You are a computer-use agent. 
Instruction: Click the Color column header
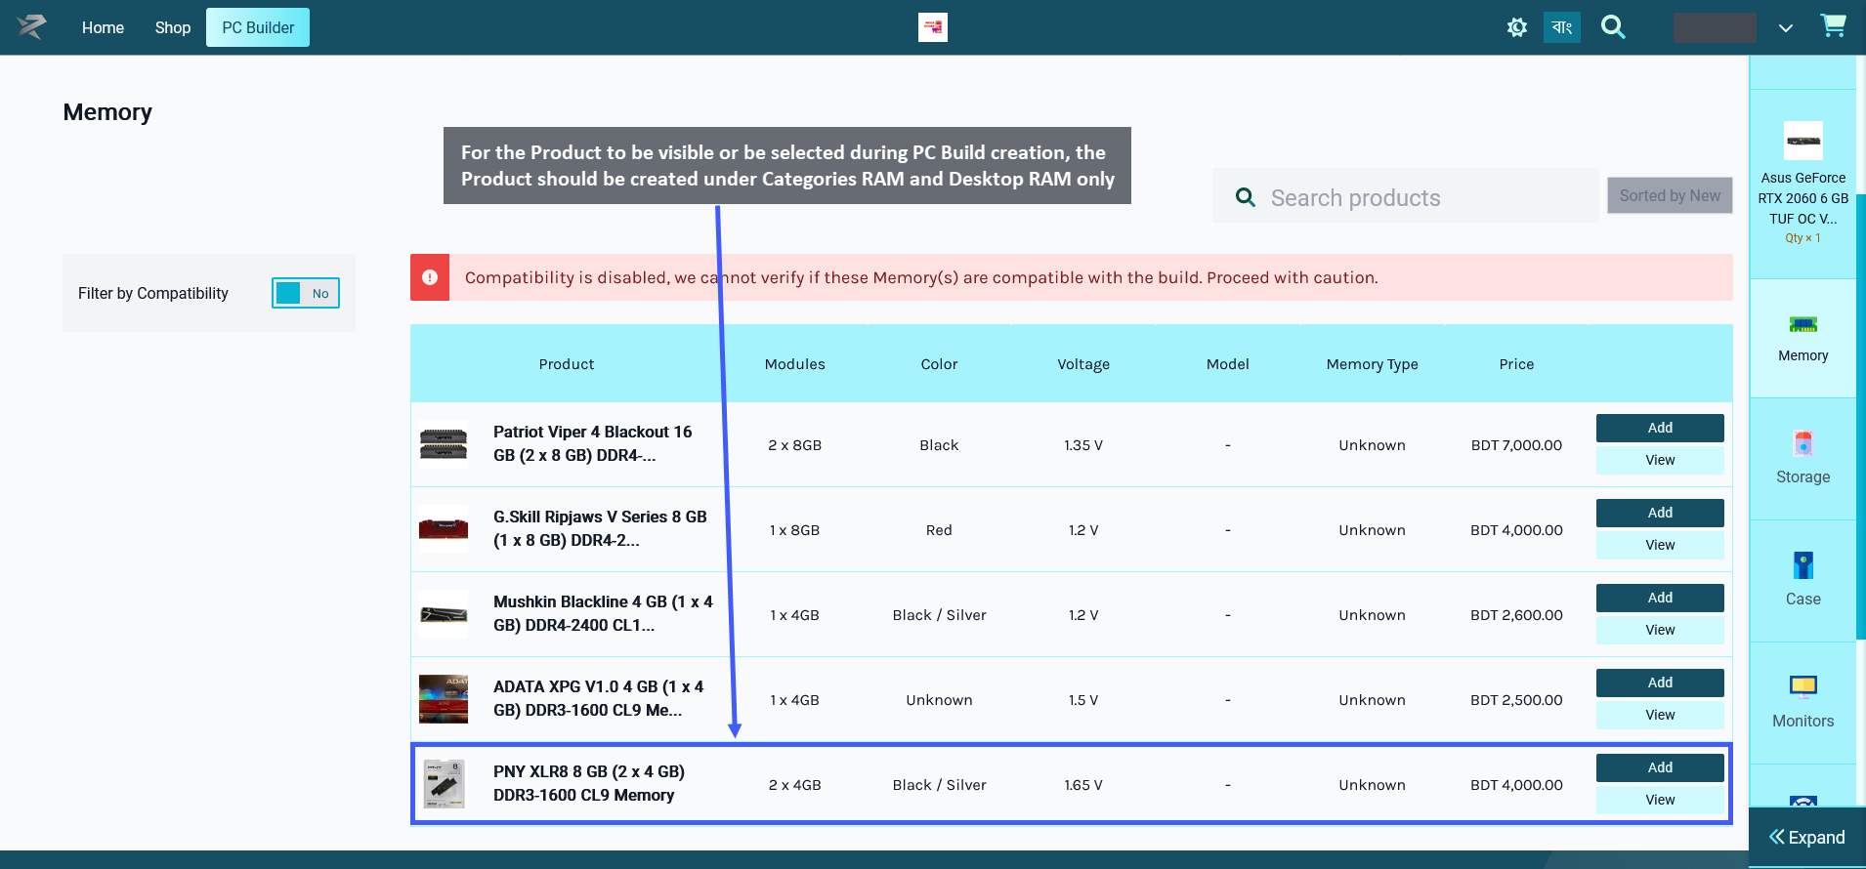(x=939, y=364)
